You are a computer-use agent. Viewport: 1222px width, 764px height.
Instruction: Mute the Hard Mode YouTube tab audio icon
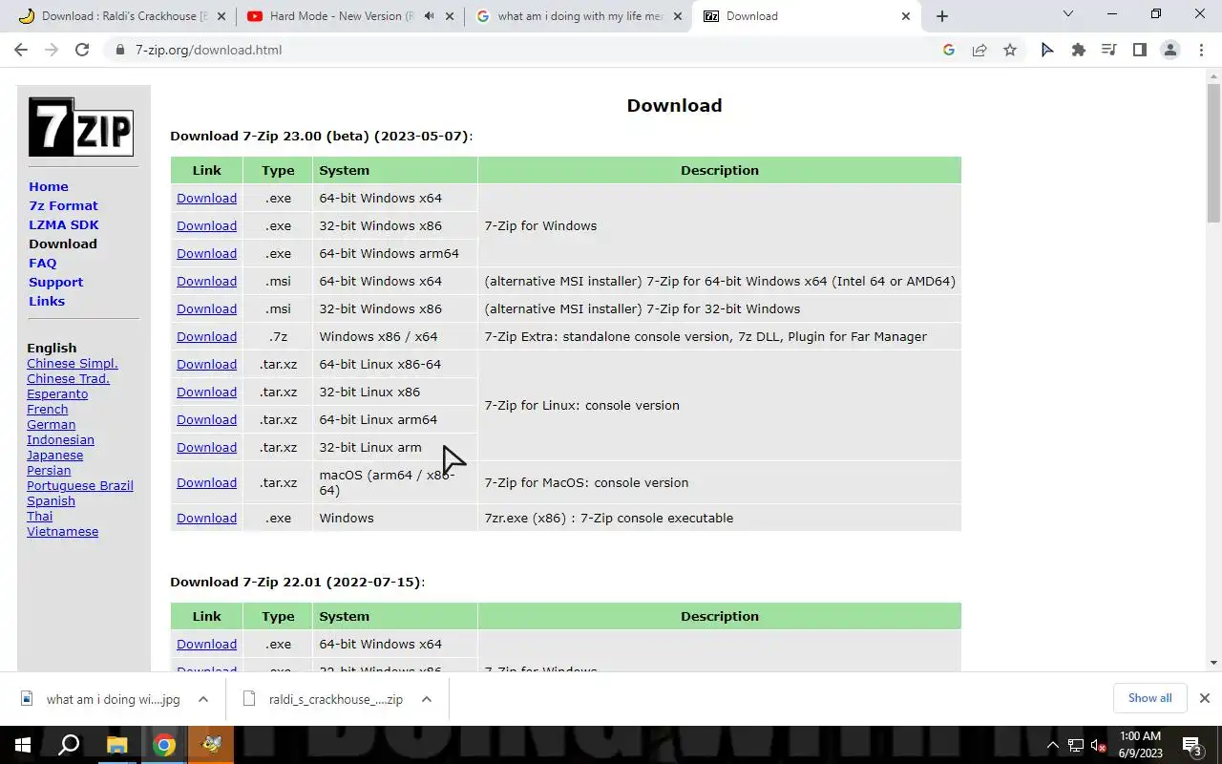click(x=430, y=16)
